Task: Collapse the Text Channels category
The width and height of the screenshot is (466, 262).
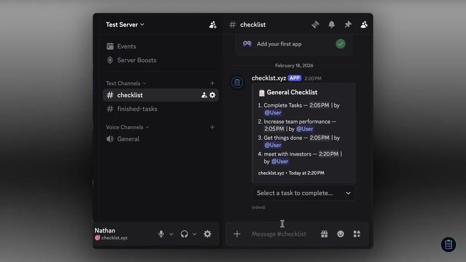Action: tap(126, 83)
